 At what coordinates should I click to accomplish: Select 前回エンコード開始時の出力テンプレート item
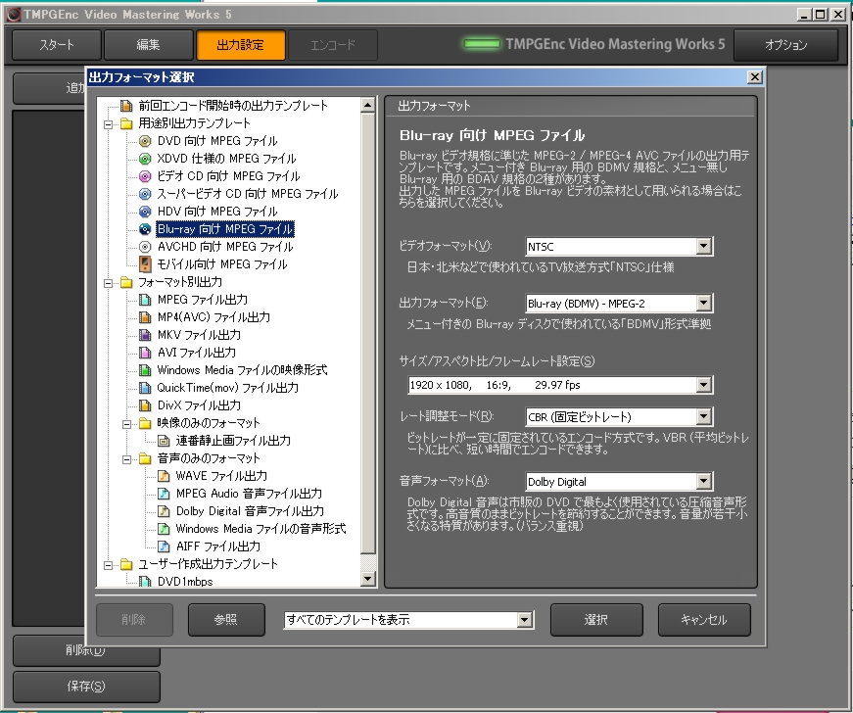pyautogui.click(x=233, y=106)
